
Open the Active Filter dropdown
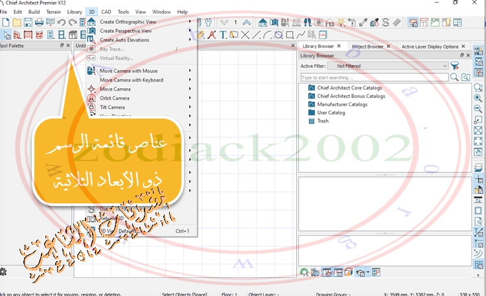point(388,65)
